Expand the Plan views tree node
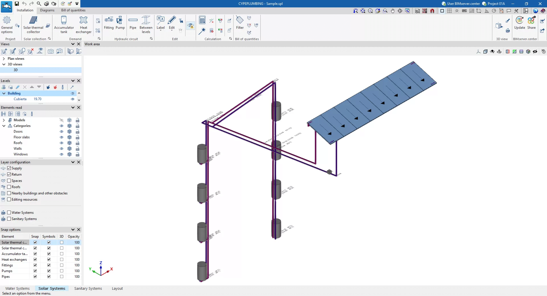547x296 pixels. (4, 59)
